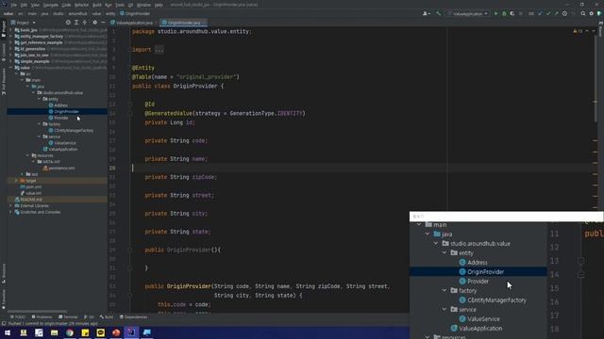Open the Build menu

click(x=96, y=5)
